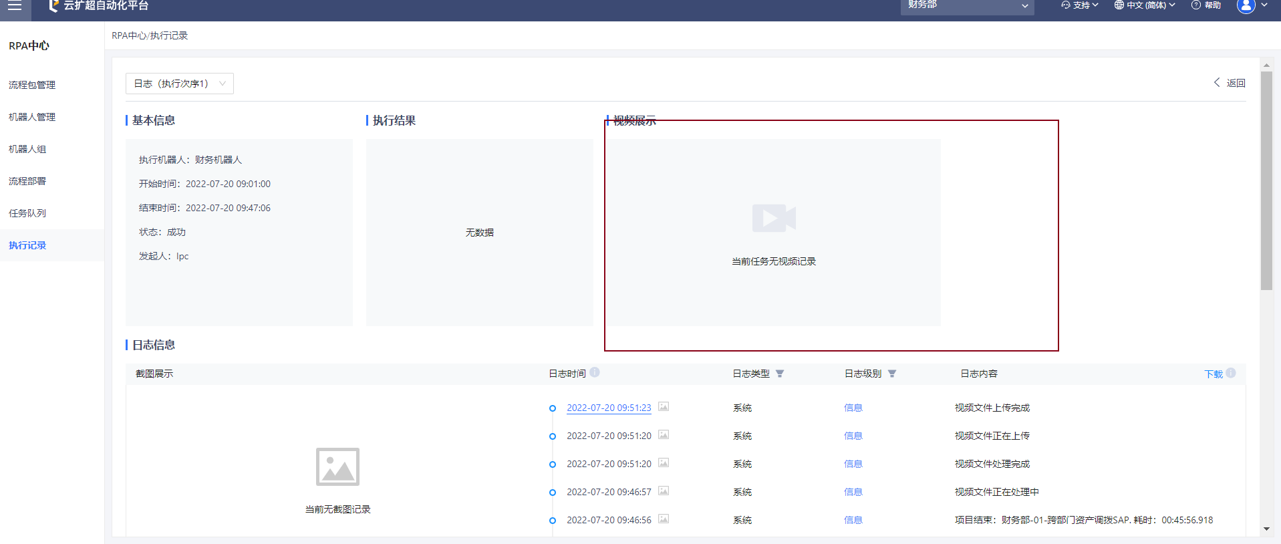This screenshot has height=544, width=1281.
Task: Filter by log level funnel icon
Action: coord(892,374)
